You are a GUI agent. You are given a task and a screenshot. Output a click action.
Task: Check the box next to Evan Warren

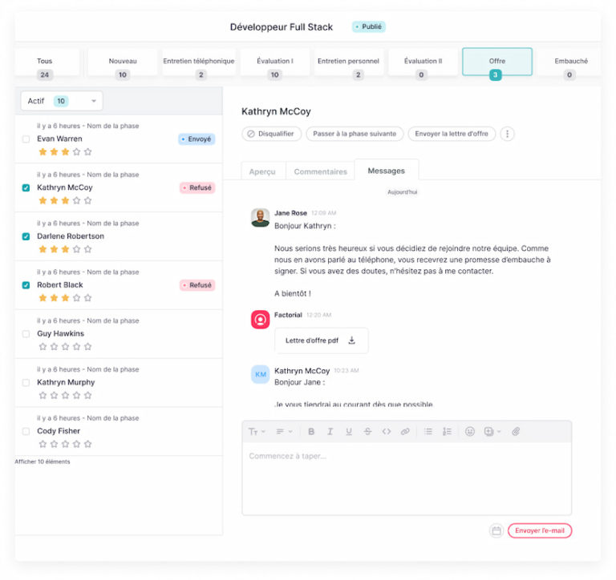tap(26, 139)
